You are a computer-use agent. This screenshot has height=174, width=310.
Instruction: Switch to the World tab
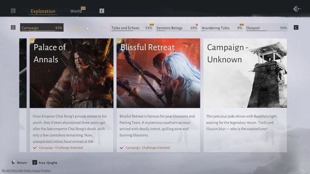76,11
